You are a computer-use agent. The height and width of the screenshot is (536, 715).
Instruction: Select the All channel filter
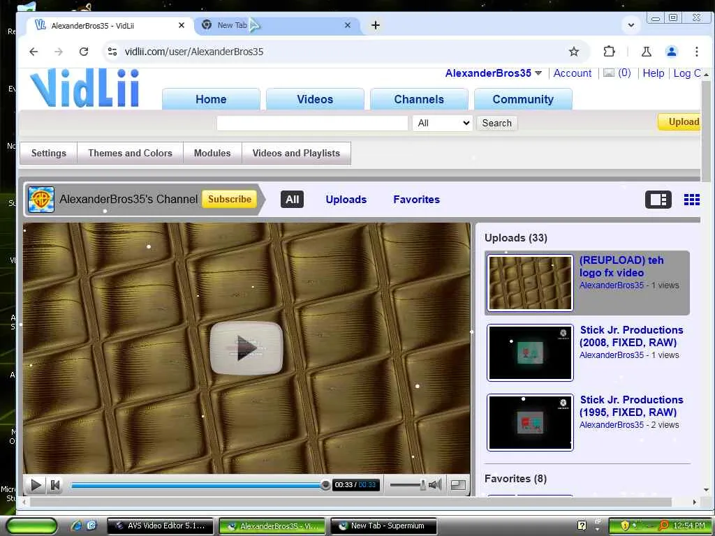[293, 199]
